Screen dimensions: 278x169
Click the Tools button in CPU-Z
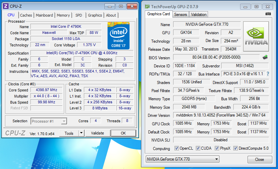pos(69,133)
